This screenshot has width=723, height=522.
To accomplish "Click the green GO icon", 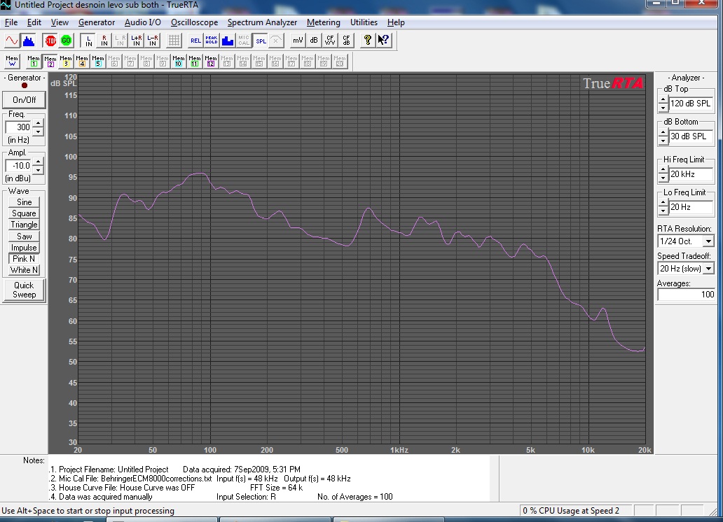I will [x=66, y=41].
